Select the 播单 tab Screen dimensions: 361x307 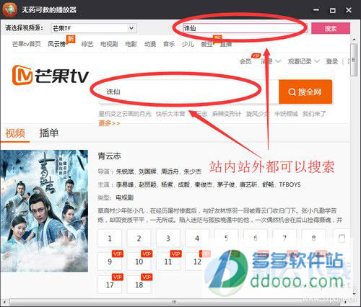pos(49,133)
